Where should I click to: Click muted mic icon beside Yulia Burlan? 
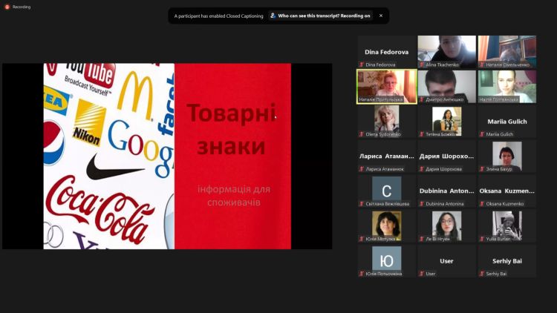pyautogui.click(x=482, y=239)
